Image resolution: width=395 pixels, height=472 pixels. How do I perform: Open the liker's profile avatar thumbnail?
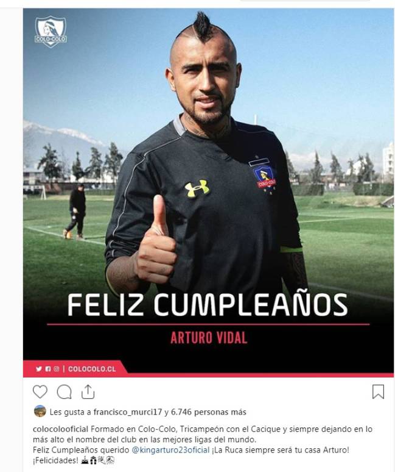(40, 411)
